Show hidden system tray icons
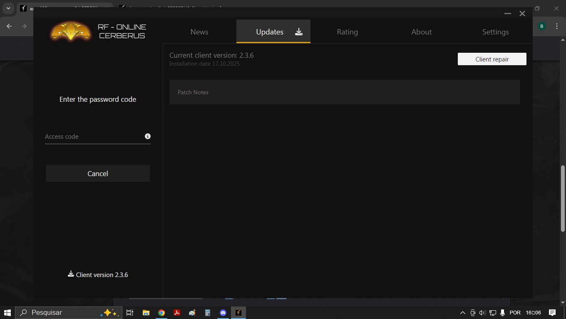 coord(462,313)
